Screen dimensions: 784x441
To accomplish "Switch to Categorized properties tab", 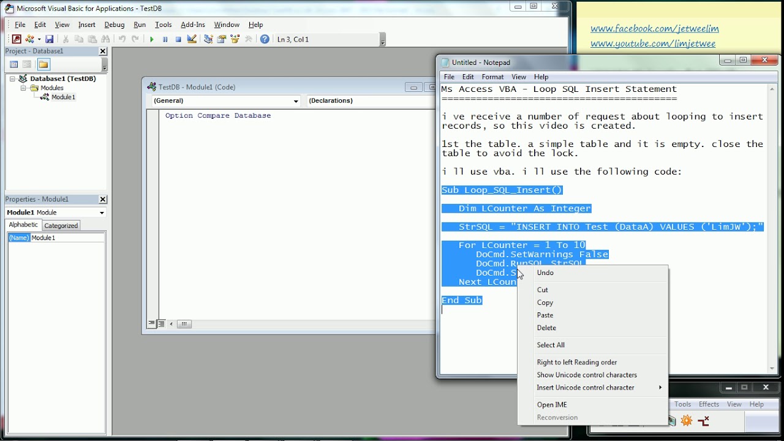I will [x=61, y=225].
